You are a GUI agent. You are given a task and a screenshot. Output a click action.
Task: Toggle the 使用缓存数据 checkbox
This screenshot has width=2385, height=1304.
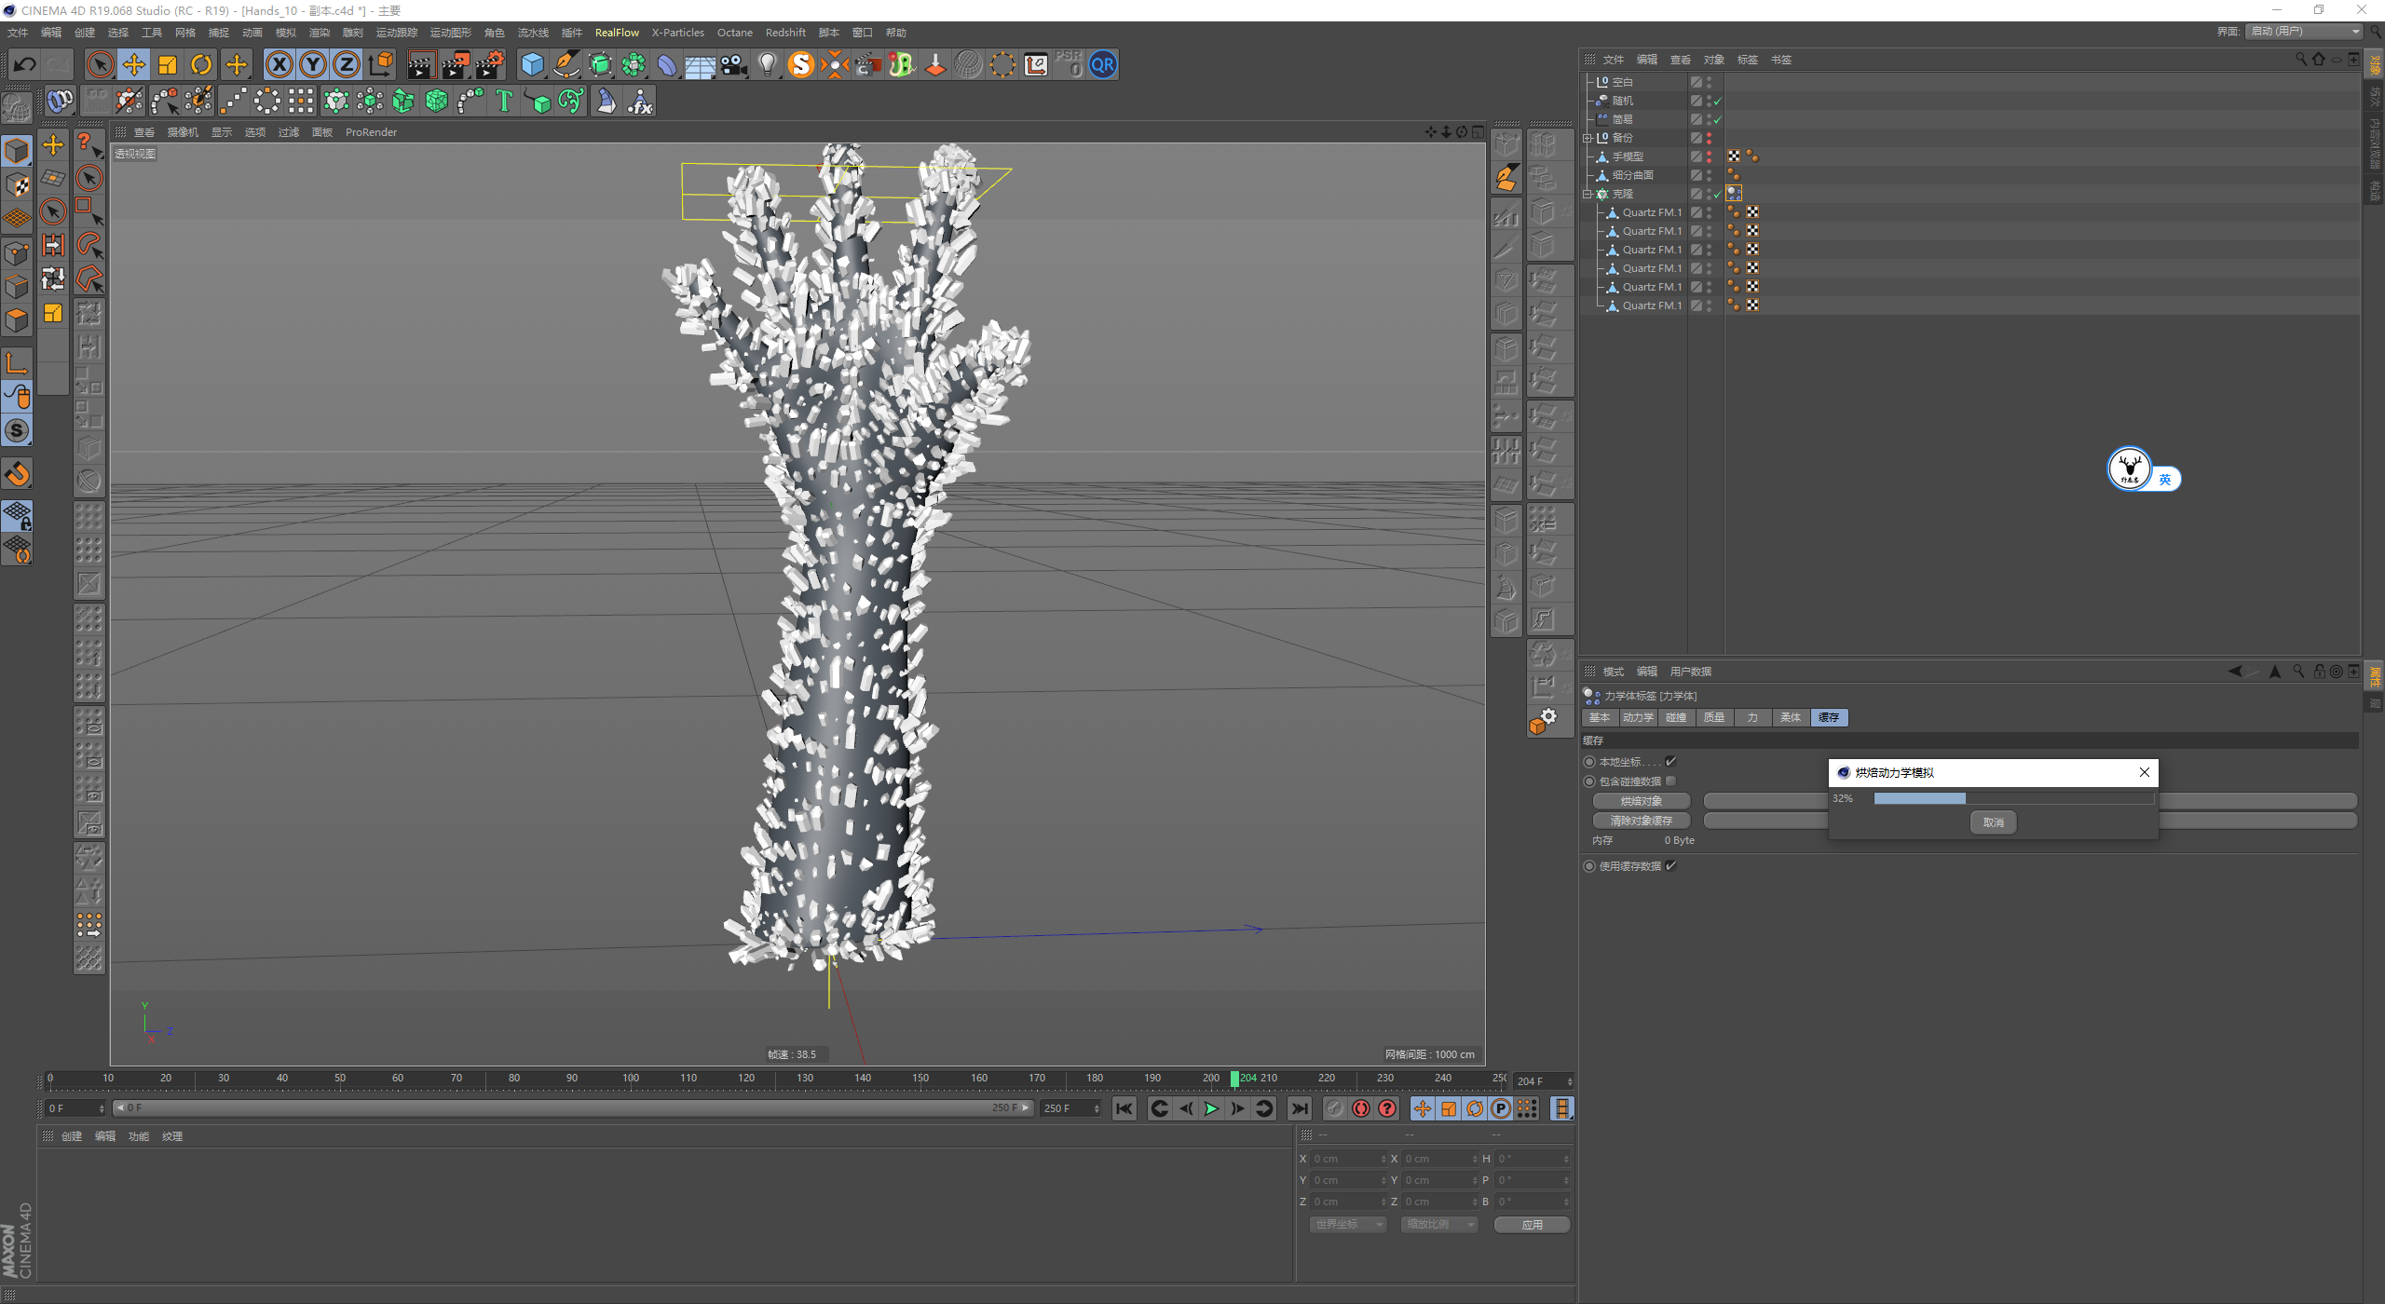[1670, 865]
